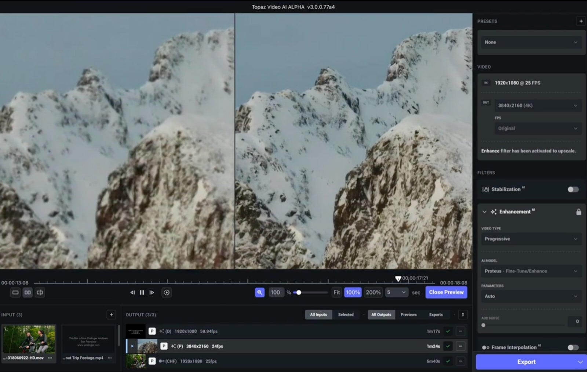Click the Enhancement lock icon
587x372 pixels.
click(579, 212)
